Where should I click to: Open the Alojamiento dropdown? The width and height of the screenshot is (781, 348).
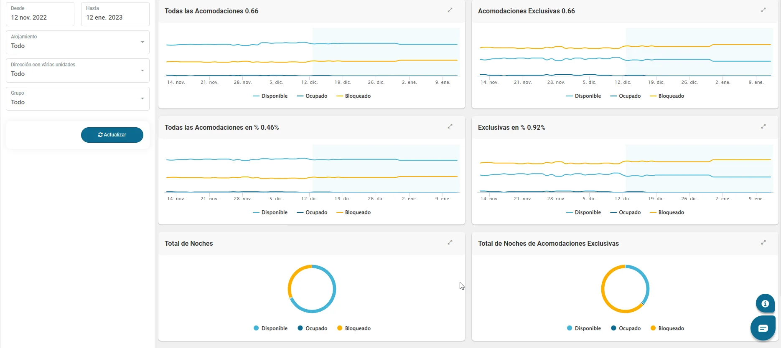point(78,42)
